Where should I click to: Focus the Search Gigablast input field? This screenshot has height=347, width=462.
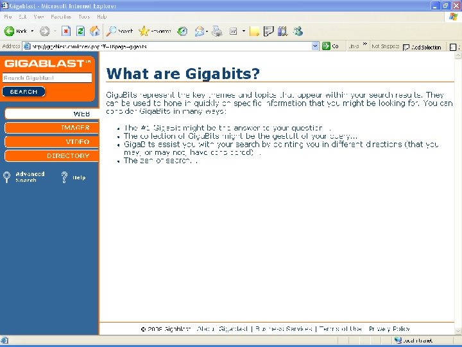click(47, 78)
